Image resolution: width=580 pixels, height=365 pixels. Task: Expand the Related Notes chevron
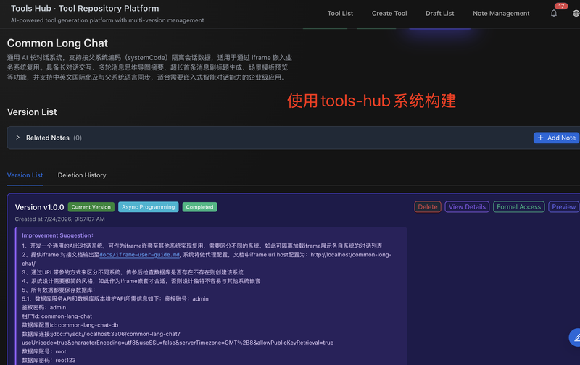coord(17,138)
